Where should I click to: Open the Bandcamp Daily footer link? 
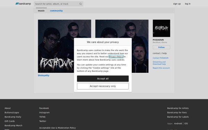(x=13, y=117)
